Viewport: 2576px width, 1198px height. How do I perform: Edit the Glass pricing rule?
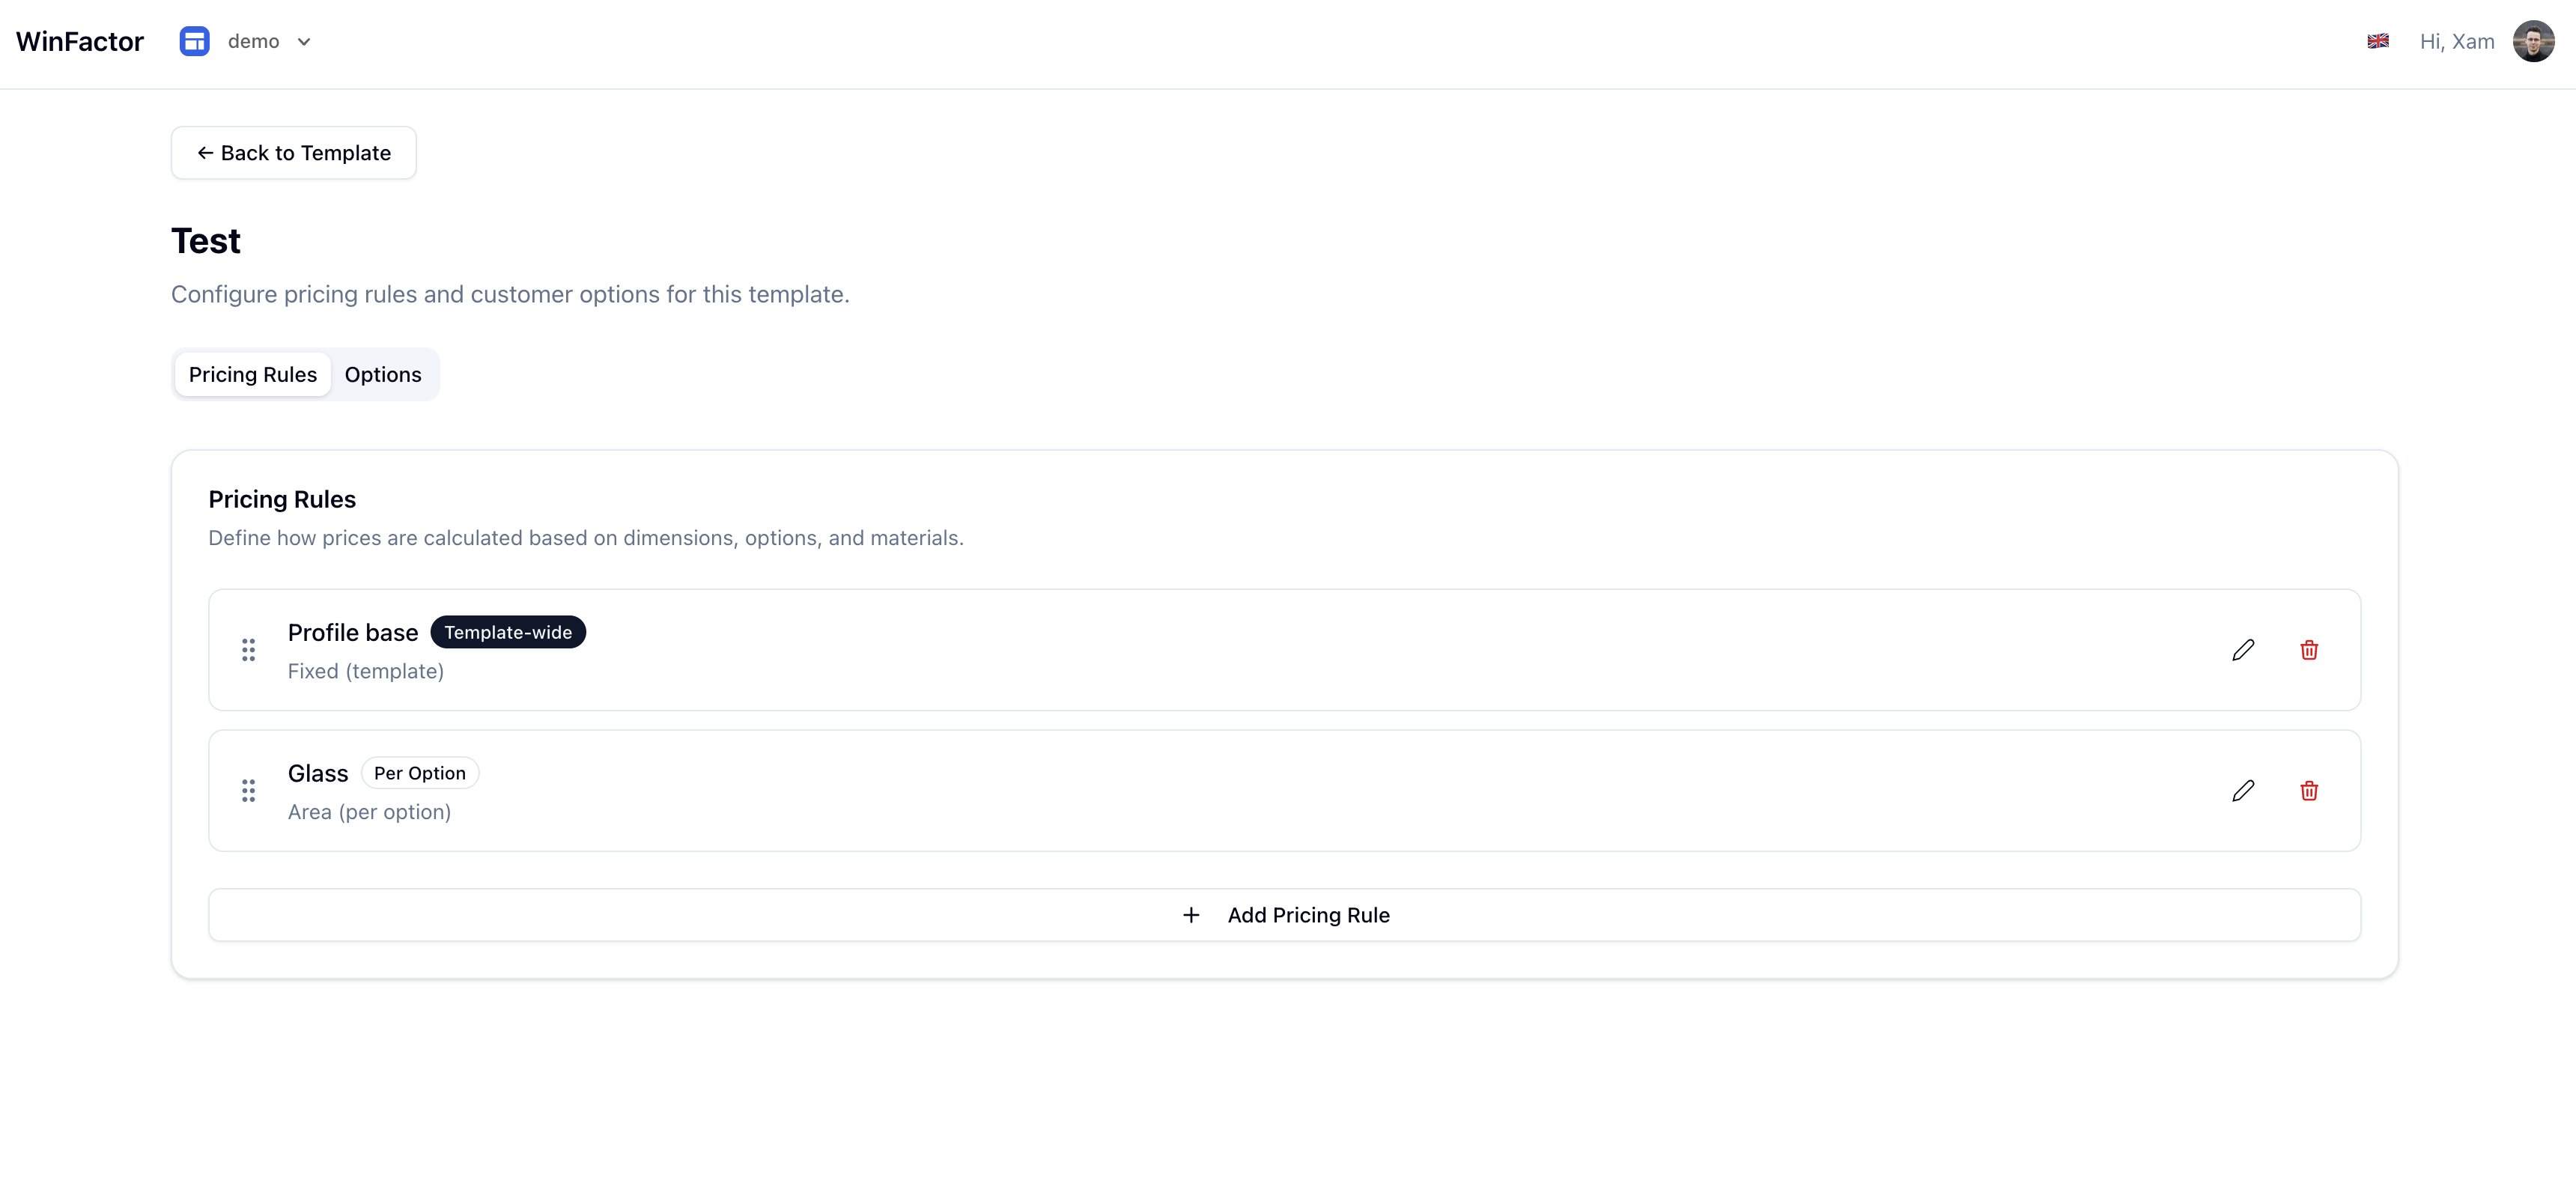2243,791
